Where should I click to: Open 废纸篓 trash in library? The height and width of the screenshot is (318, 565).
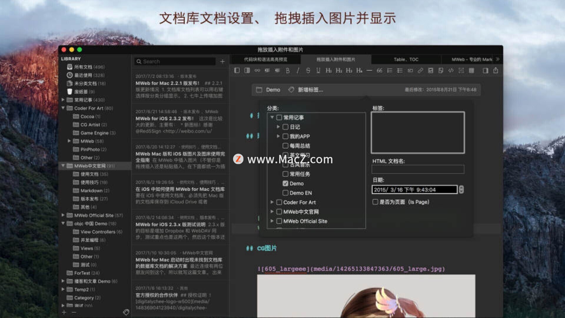pos(81,92)
